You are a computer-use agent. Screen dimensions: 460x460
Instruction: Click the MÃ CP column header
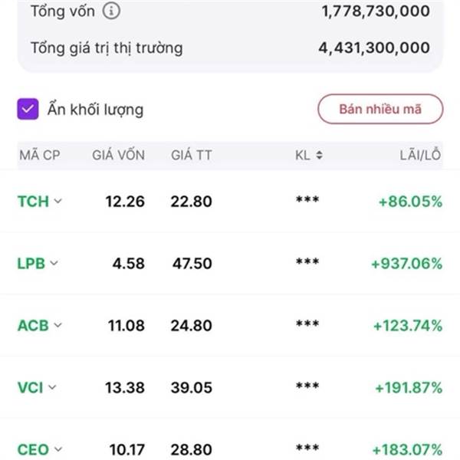click(39, 156)
